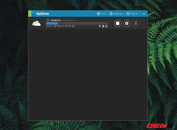
Task: Click the OneDrive drive name label
Action: [x=55, y=20]
